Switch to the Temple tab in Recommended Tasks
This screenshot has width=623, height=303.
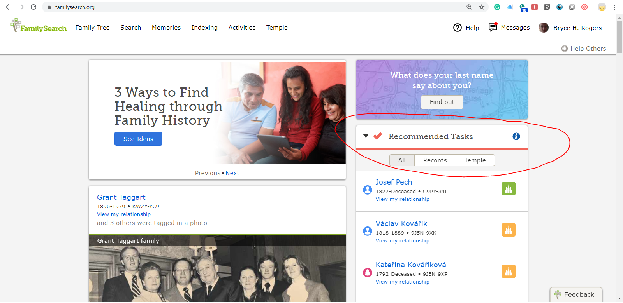click(475, 160)
